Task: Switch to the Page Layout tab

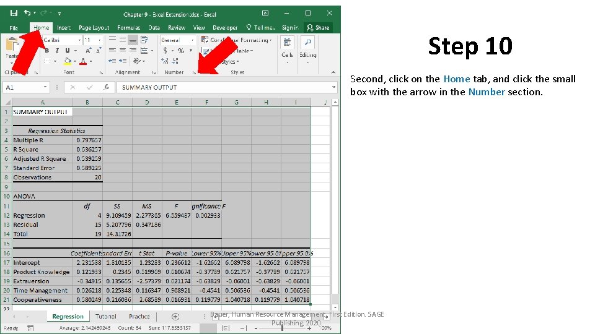Action: pos(94,28)
